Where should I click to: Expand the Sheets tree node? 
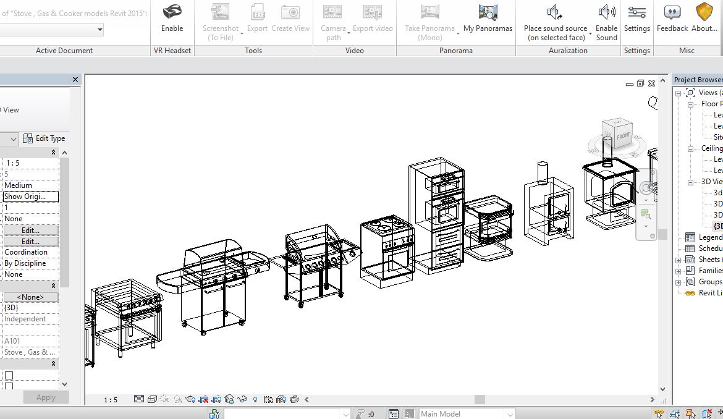pyautogui.click(x=678, y=260)
